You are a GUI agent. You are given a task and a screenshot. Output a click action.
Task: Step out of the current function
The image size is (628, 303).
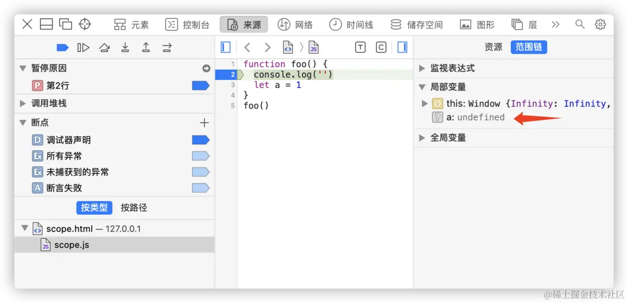[x=146, y=48]
